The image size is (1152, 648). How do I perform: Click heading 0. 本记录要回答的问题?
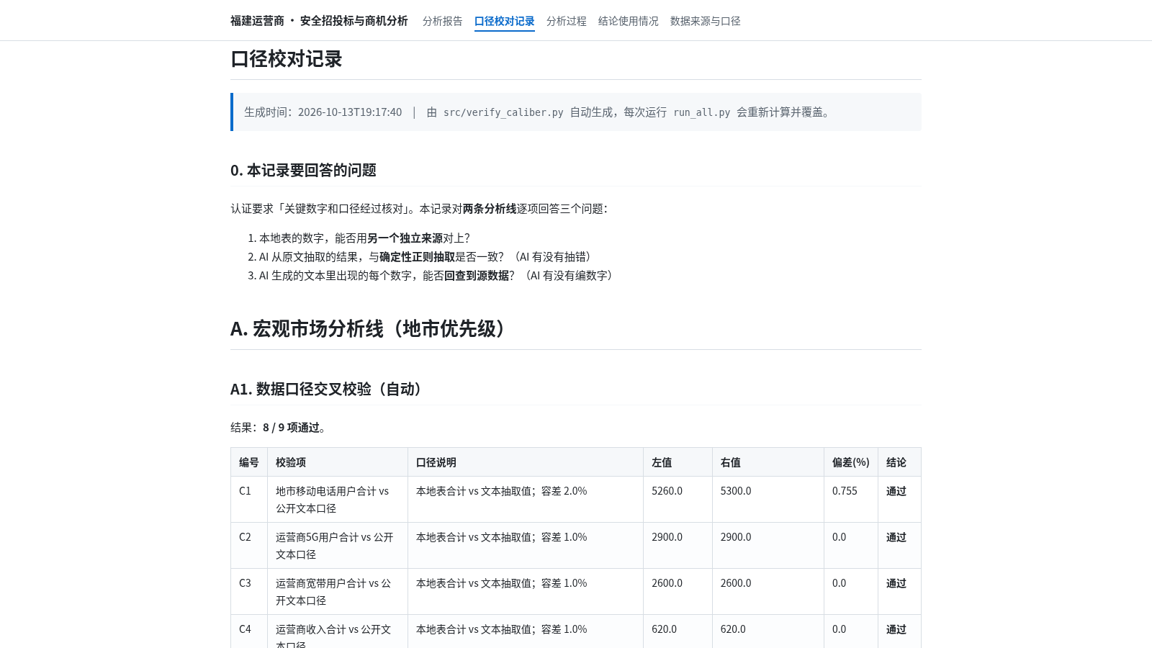[x=303, y=171]
